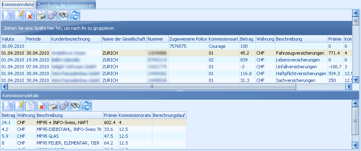Click the Zugewiesene Police column header
This screenshot has width=361, height=151.
point(188,39)
